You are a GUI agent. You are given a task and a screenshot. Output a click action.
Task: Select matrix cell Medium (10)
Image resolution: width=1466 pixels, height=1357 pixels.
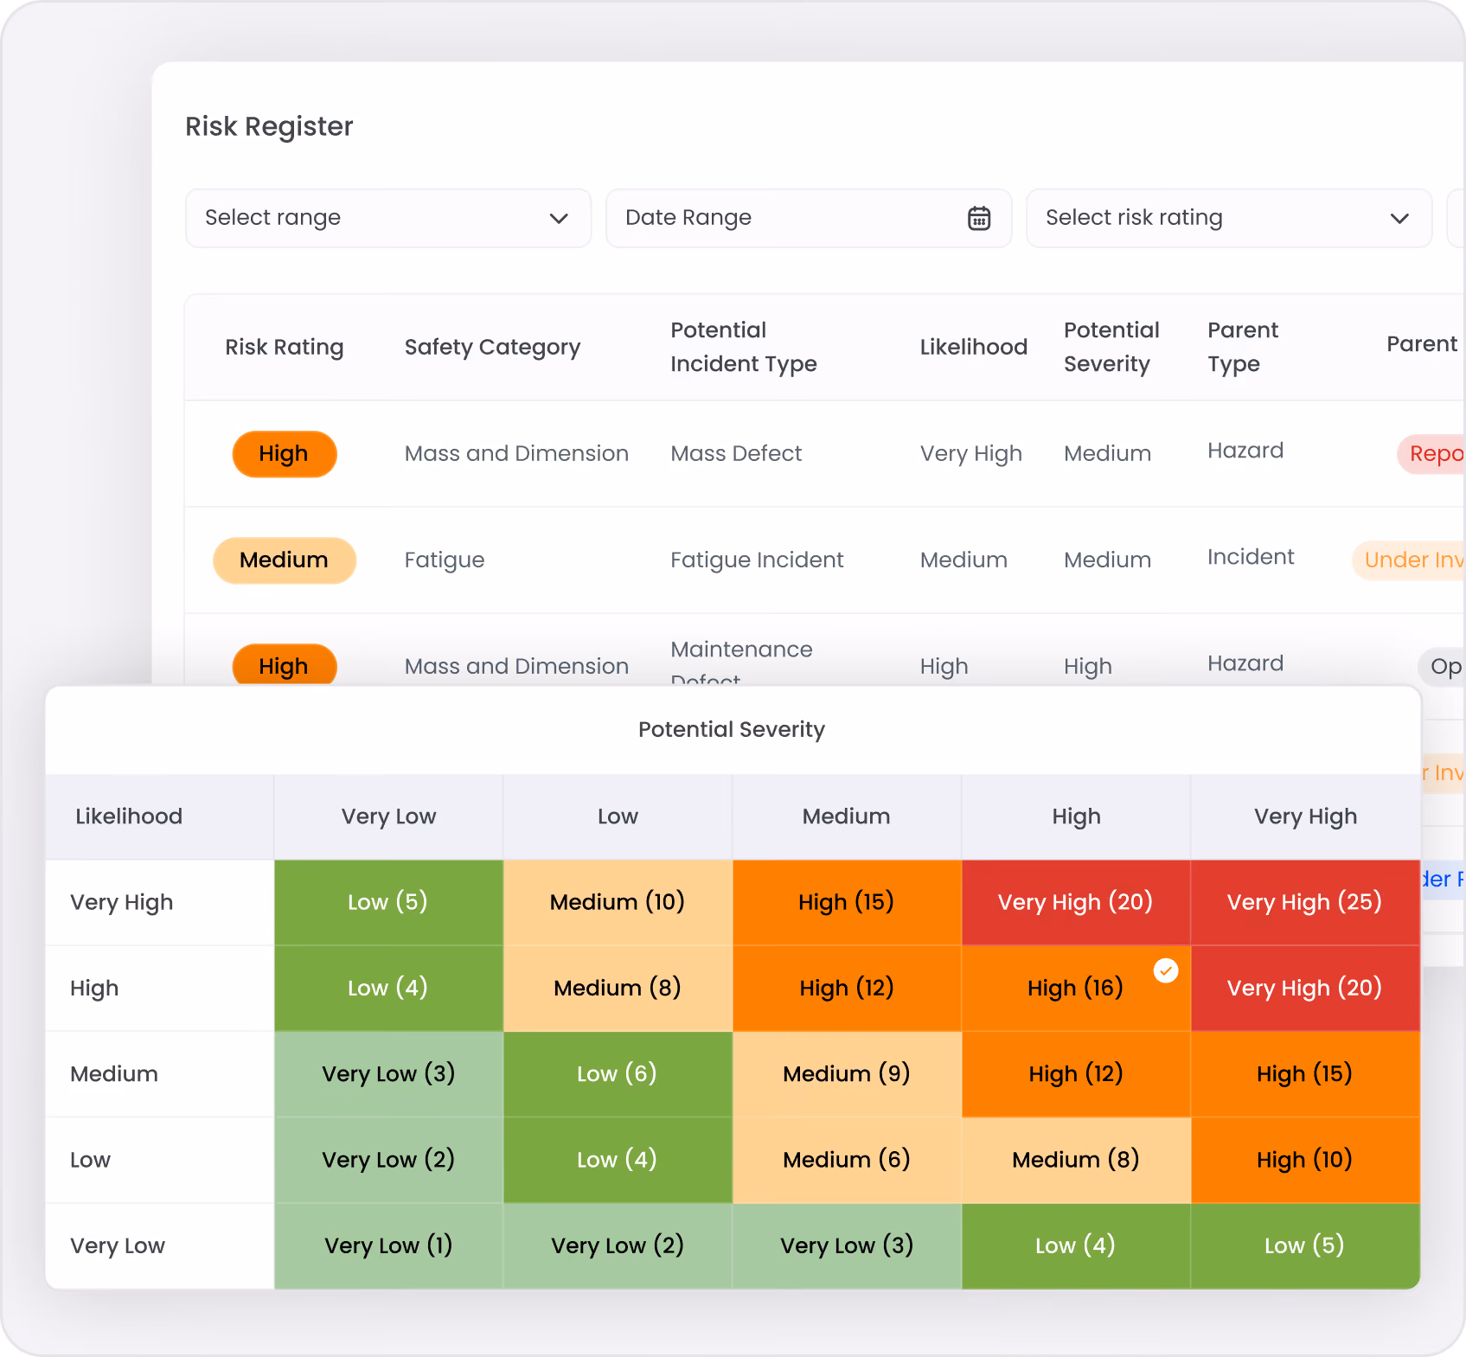tap(618, 902)
